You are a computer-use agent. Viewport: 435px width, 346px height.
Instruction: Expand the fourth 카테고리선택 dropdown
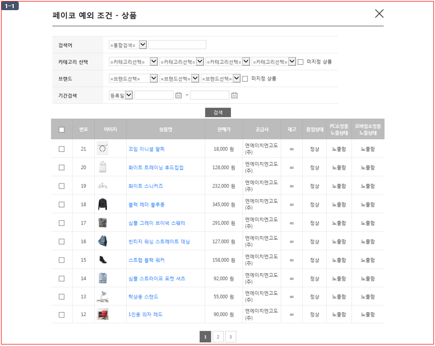tap(273, 62)
